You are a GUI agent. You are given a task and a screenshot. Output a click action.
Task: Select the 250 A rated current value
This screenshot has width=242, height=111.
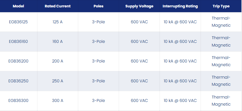click(58, 81)
